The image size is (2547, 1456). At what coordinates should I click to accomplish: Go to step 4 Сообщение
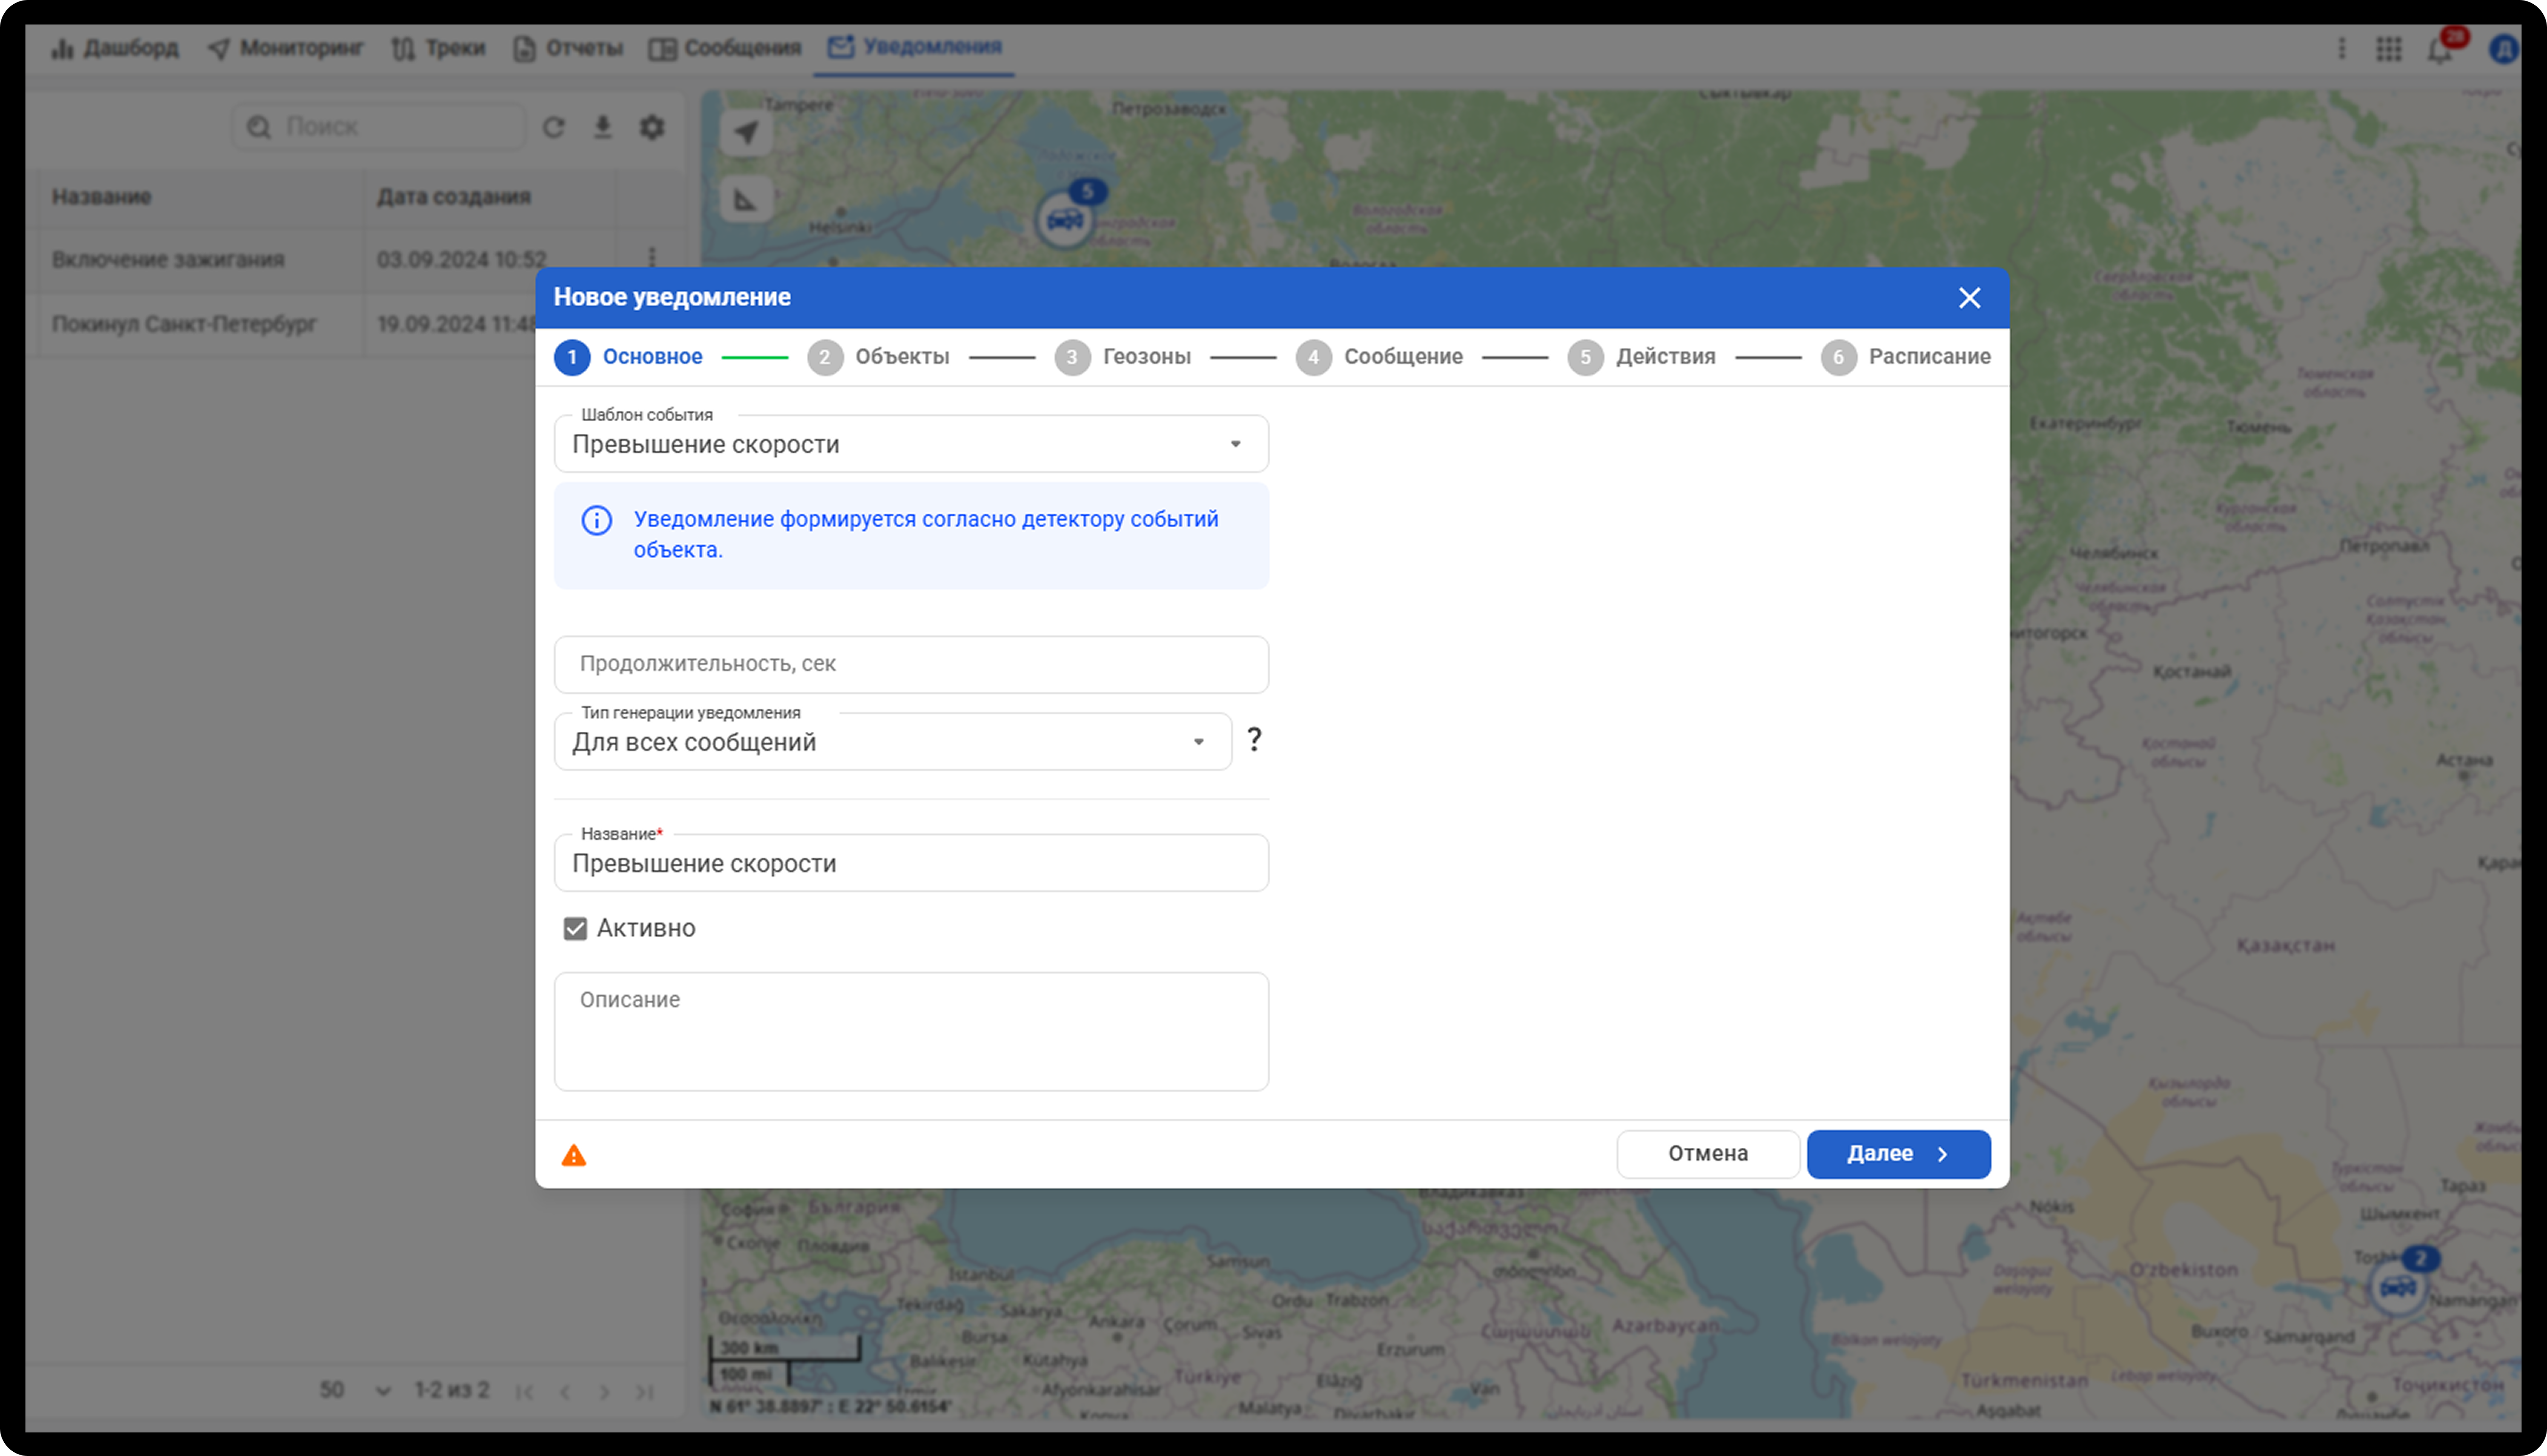1380,357
